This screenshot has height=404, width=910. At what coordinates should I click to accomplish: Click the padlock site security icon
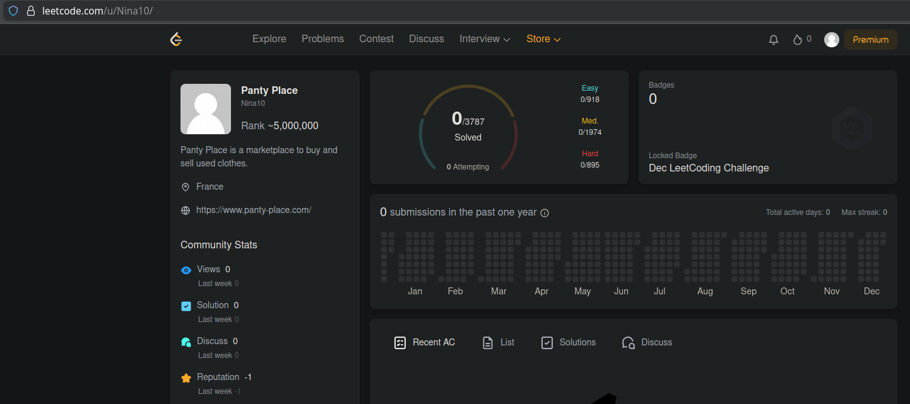(30, 11)
